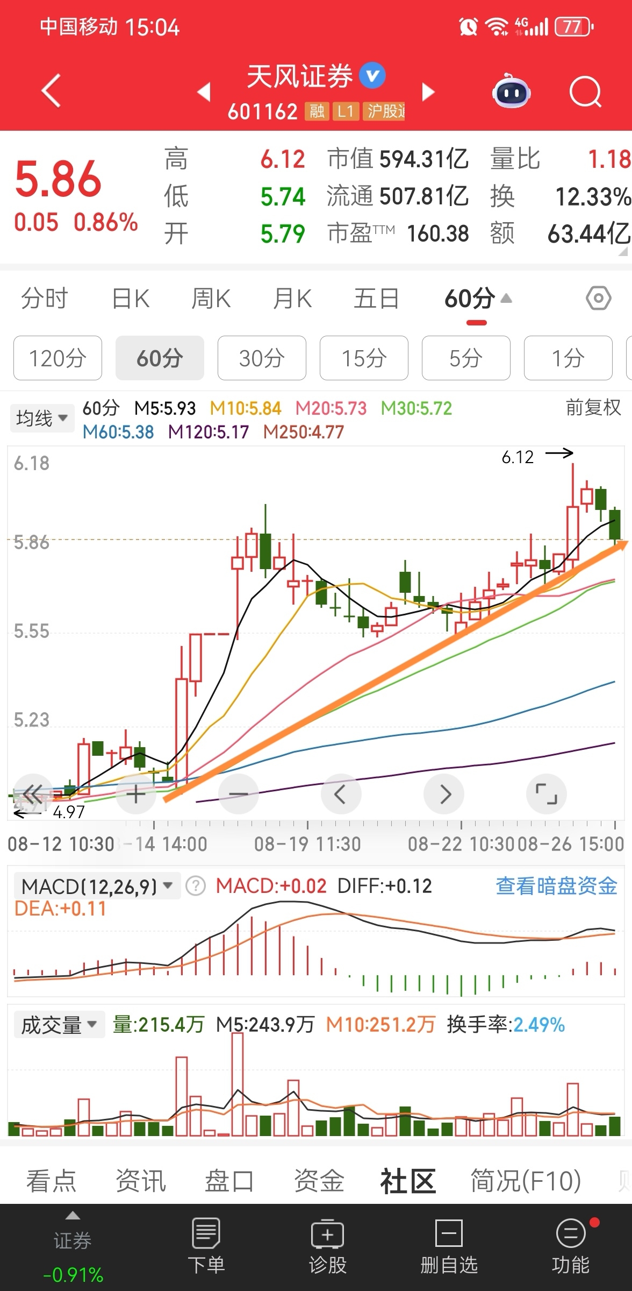Open the 社区 tab

coord(408,1181)
